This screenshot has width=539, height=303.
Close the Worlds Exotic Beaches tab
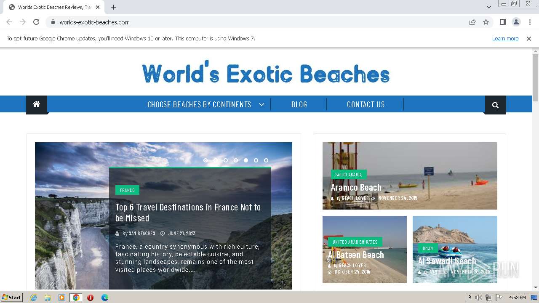click(98, 7)
